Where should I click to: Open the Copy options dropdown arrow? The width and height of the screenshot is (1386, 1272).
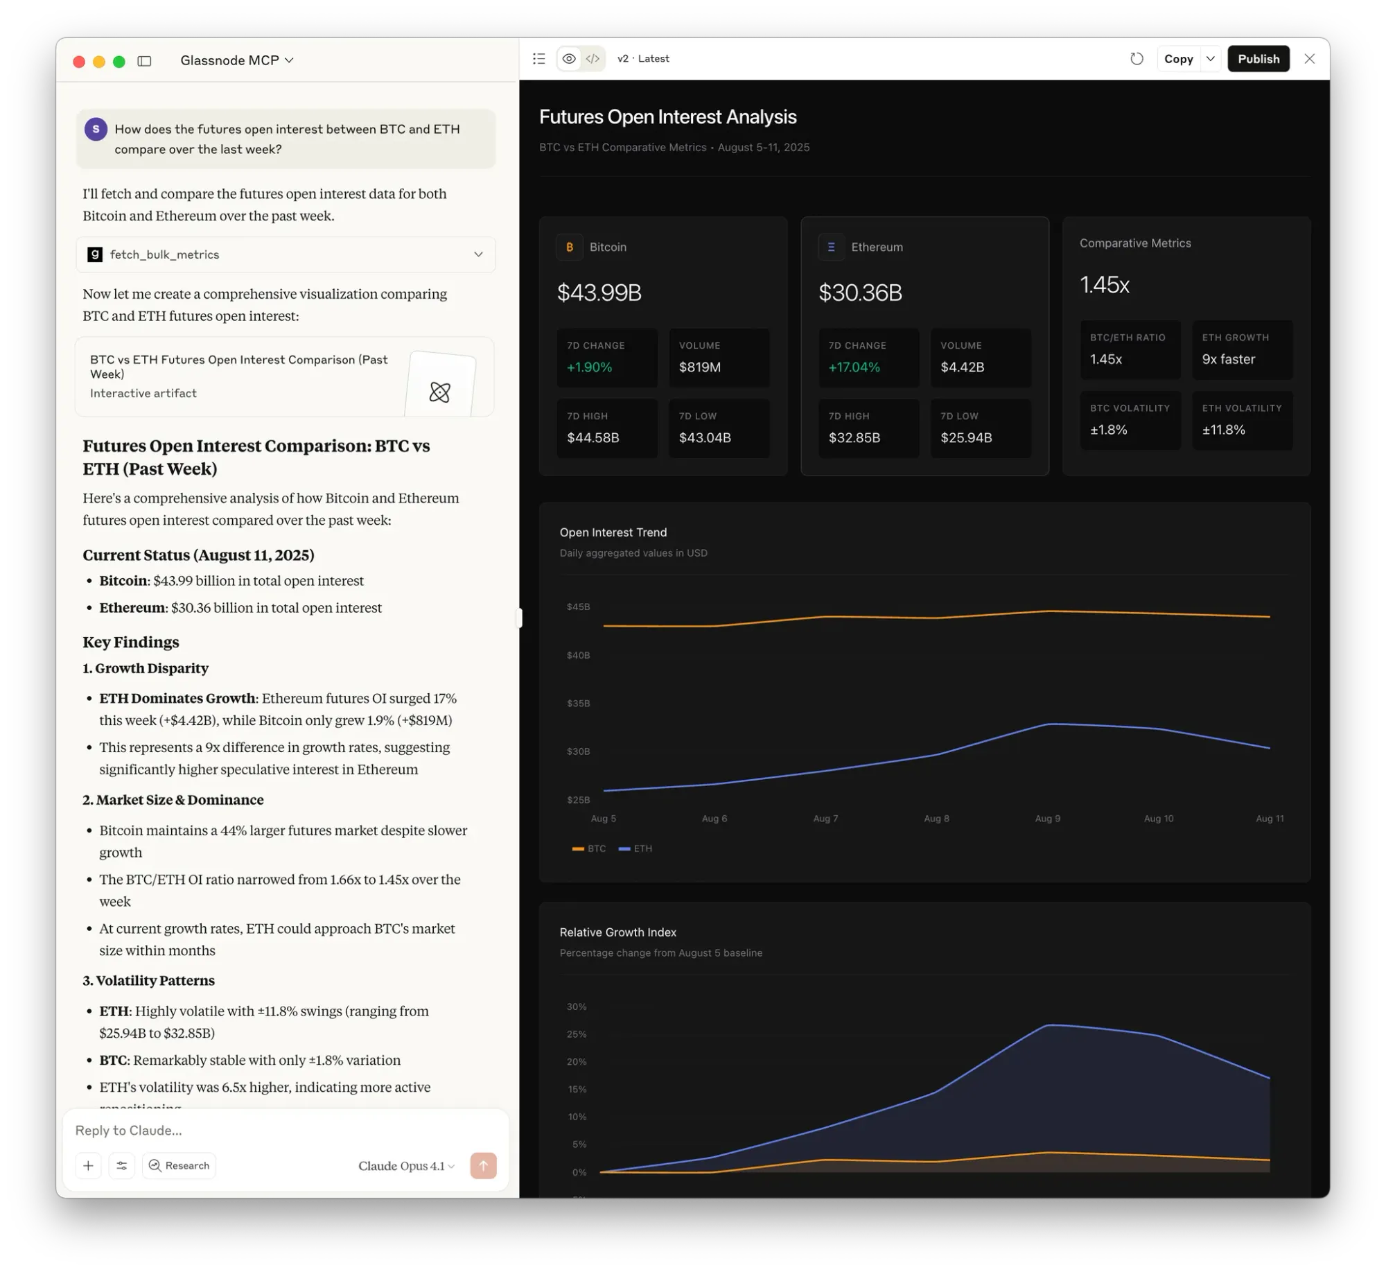1210,59
